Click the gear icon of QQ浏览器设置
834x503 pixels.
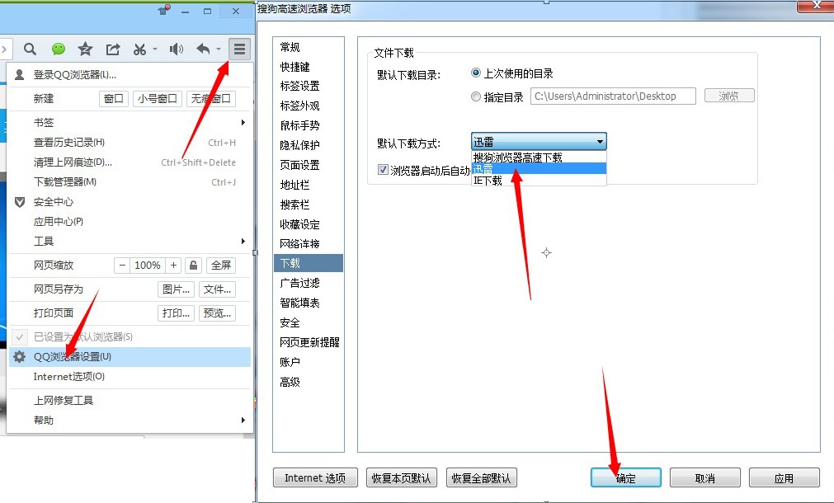pos(20,357)
